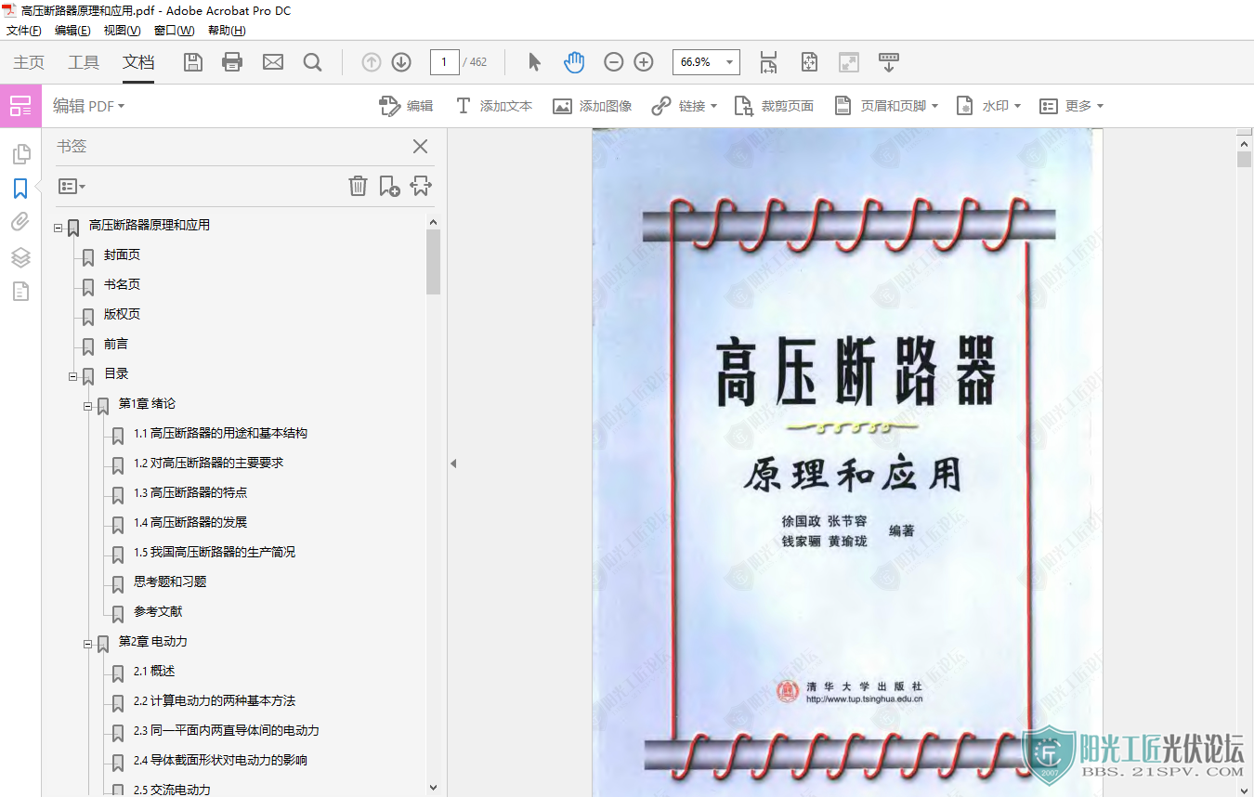The image size is (1254, 797).
Task: Select 封面页 bookmark
Action: [x=122, y=255]
